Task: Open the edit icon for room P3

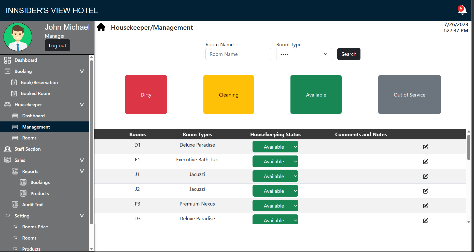Action: (x=425, y=206)
